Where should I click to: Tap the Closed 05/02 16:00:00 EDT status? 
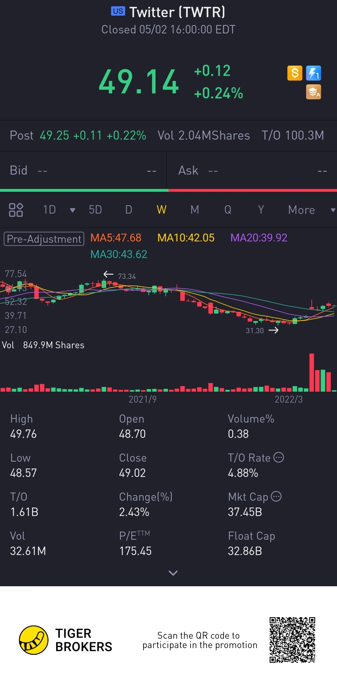[168, 30]
